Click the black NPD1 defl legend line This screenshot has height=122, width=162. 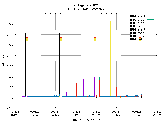151,39
